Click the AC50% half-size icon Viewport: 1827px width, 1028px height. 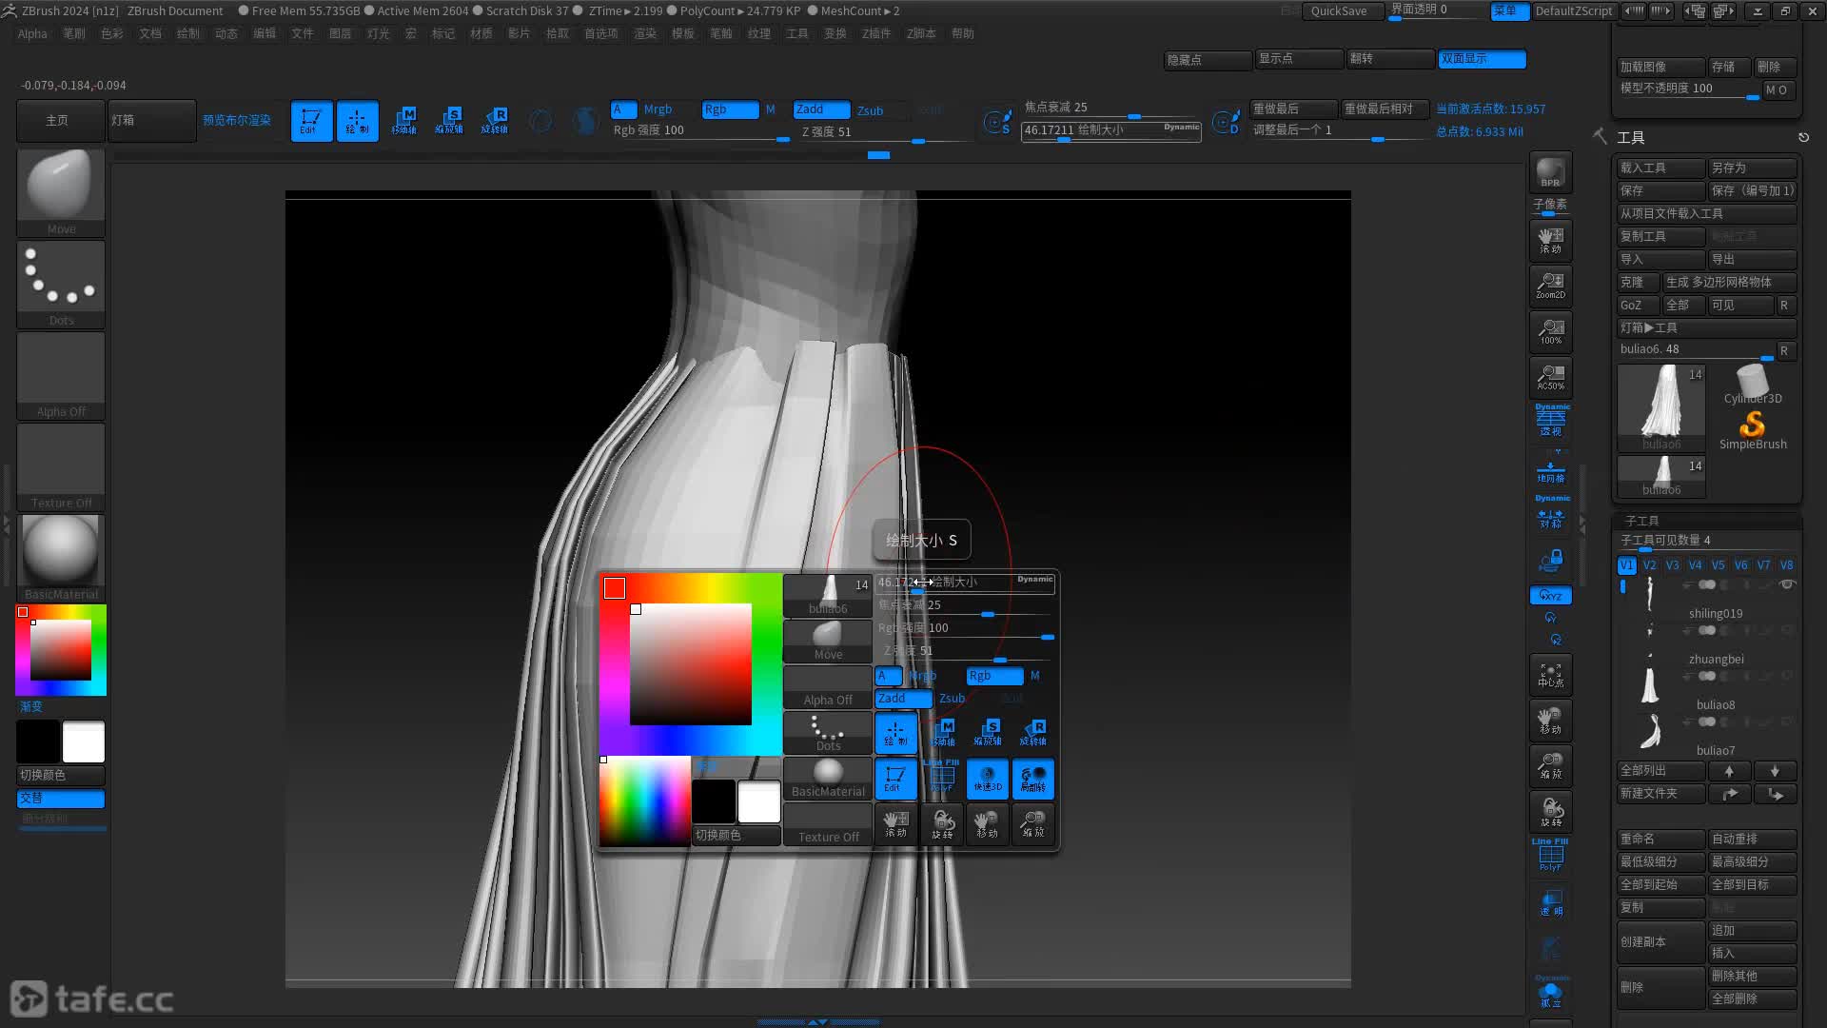[1550, 377]
